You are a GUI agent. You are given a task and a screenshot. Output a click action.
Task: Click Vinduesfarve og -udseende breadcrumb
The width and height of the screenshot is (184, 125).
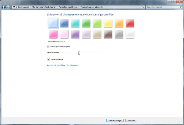coord(91,7)
